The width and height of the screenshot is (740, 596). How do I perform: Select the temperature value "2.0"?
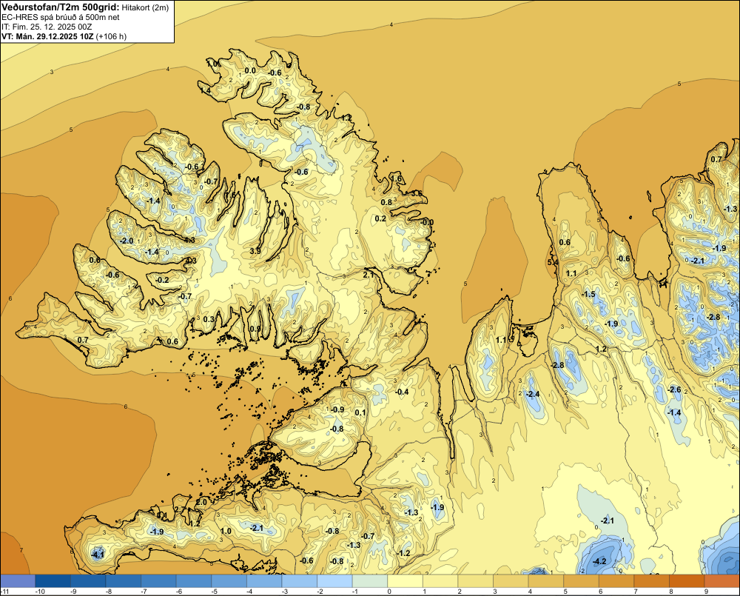click(x=201, y=502)
